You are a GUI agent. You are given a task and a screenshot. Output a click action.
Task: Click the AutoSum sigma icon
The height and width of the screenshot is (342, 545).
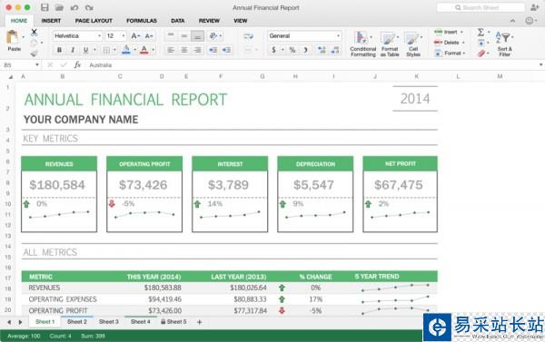pos(481,33)
